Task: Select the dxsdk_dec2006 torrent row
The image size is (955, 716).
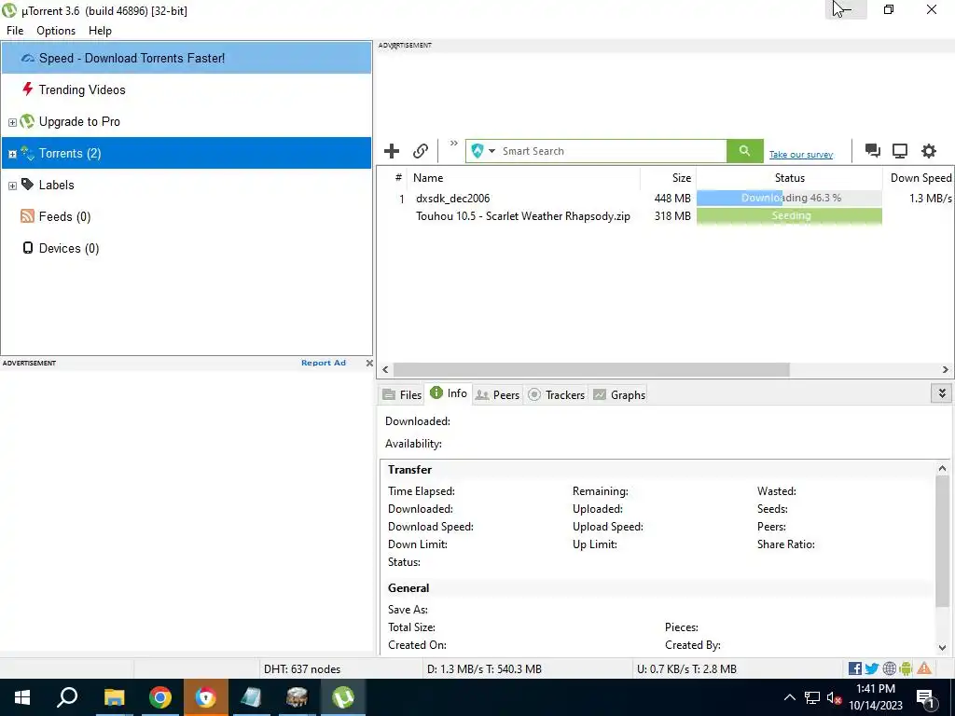Action: 665,199
